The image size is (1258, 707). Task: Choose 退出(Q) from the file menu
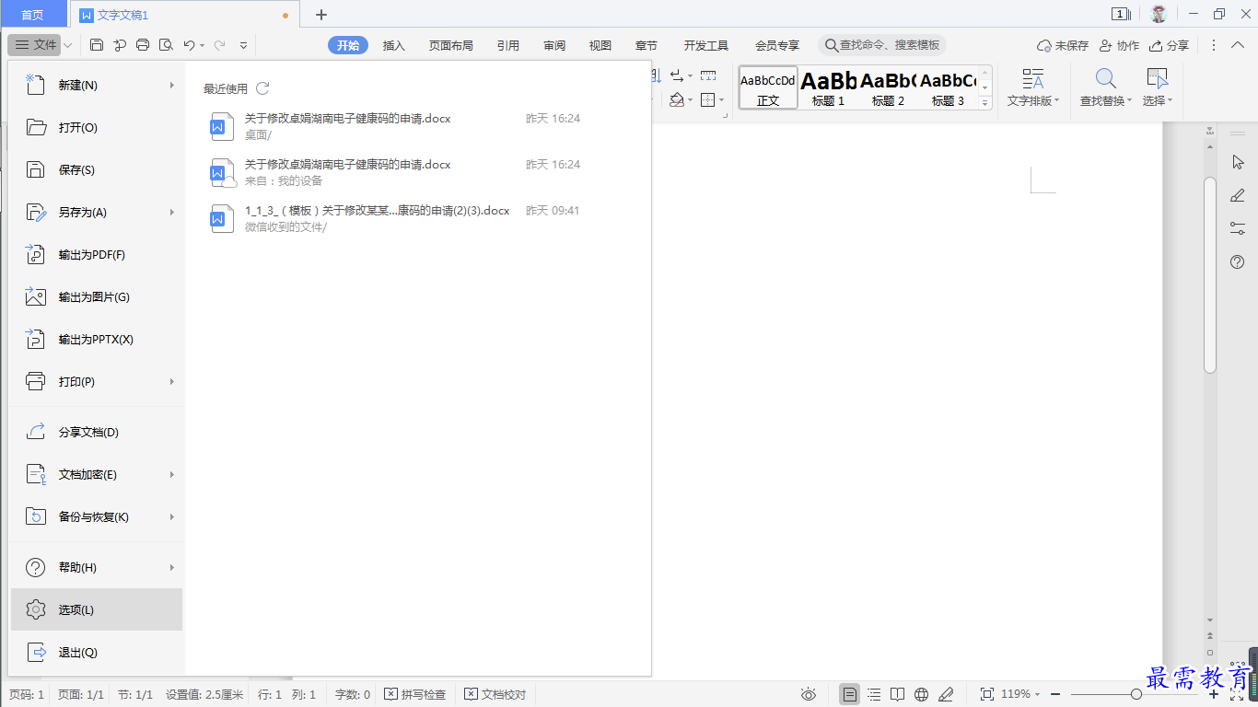pyautogui.click(x=97, y=653)
